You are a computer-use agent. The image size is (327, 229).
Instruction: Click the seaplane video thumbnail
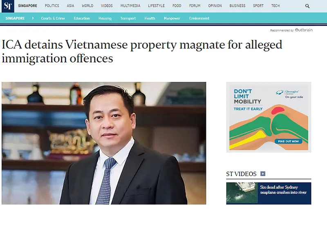242,193
